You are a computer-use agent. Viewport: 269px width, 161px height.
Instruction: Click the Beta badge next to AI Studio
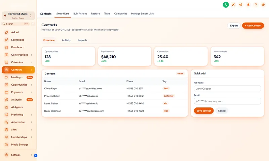[x=30, y=100]
